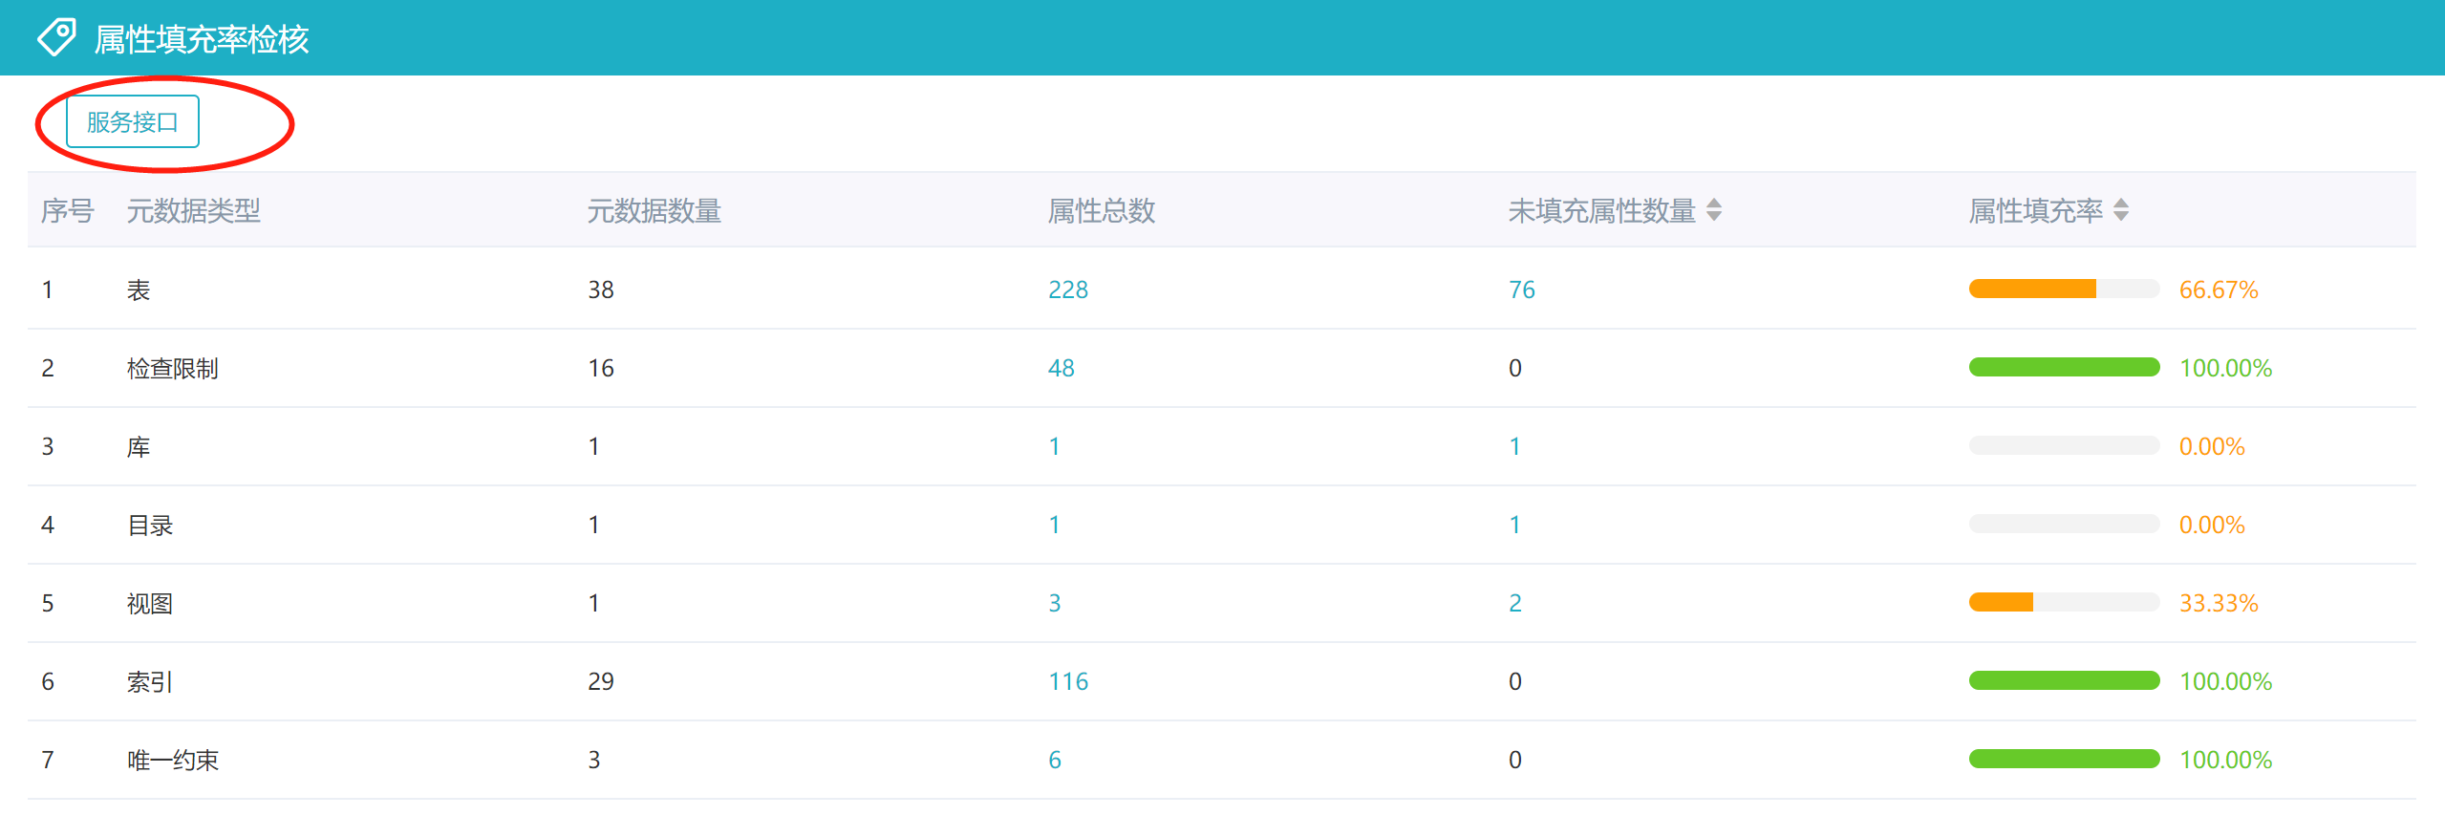Select the 属性总数 column header
This screenshot has height=816, width=2445.
point(1102,210)
